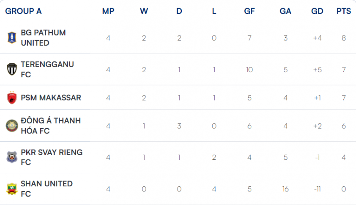The width and height of the screenshot is (356, 205).
Task: Select PKR Svay Rieng FC name
Action: click(x=52, y=157)
